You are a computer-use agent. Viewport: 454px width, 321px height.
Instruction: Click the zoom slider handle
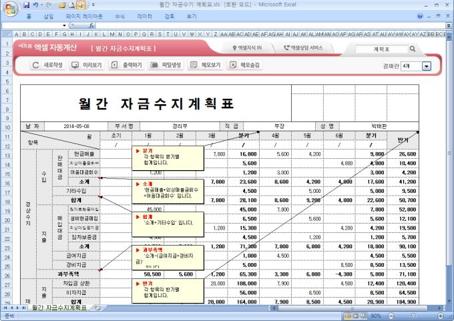pyautogui.click(x=413, y=316)
